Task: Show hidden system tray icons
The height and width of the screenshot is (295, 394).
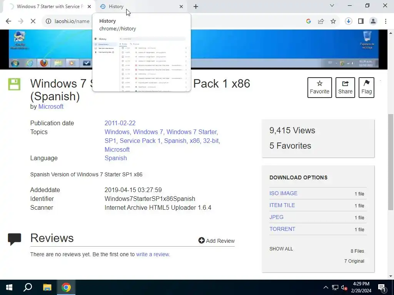Action: coord(326,287)
